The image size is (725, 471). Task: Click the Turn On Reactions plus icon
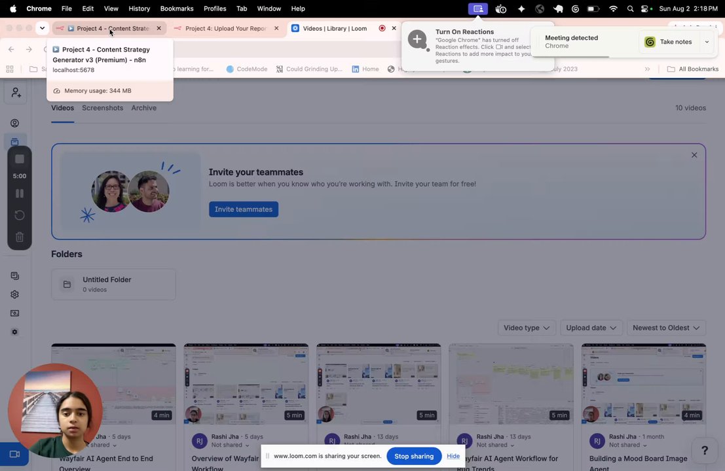417,39
